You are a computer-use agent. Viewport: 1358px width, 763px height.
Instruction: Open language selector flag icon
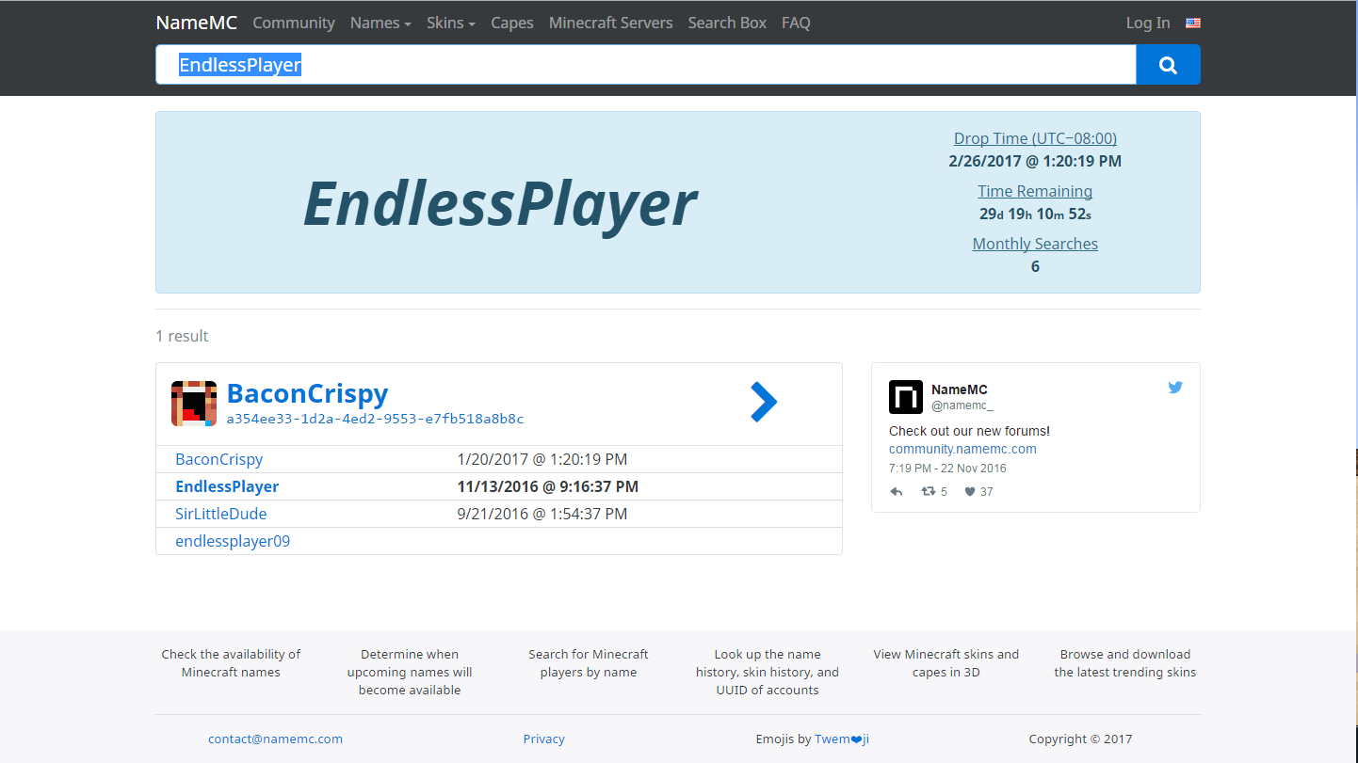tap(1193, 23)
